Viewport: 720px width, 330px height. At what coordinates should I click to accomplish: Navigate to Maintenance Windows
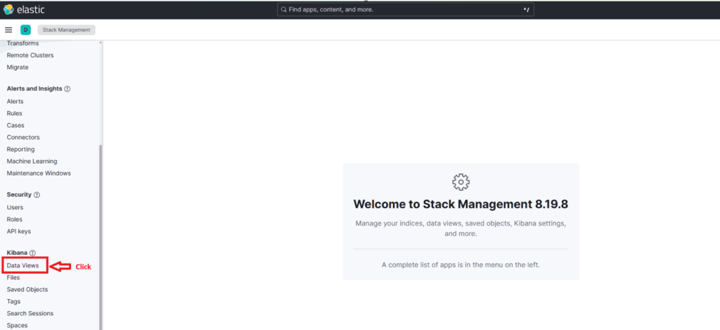point(39,173)
